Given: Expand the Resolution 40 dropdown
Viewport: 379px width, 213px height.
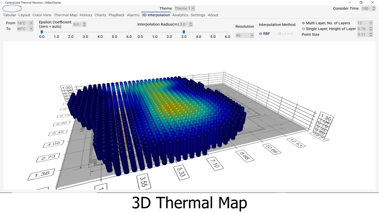Looking at the screenshot, I should pos(245,35).
